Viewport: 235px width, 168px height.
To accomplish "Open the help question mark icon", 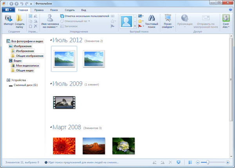I will click(230, 9).
